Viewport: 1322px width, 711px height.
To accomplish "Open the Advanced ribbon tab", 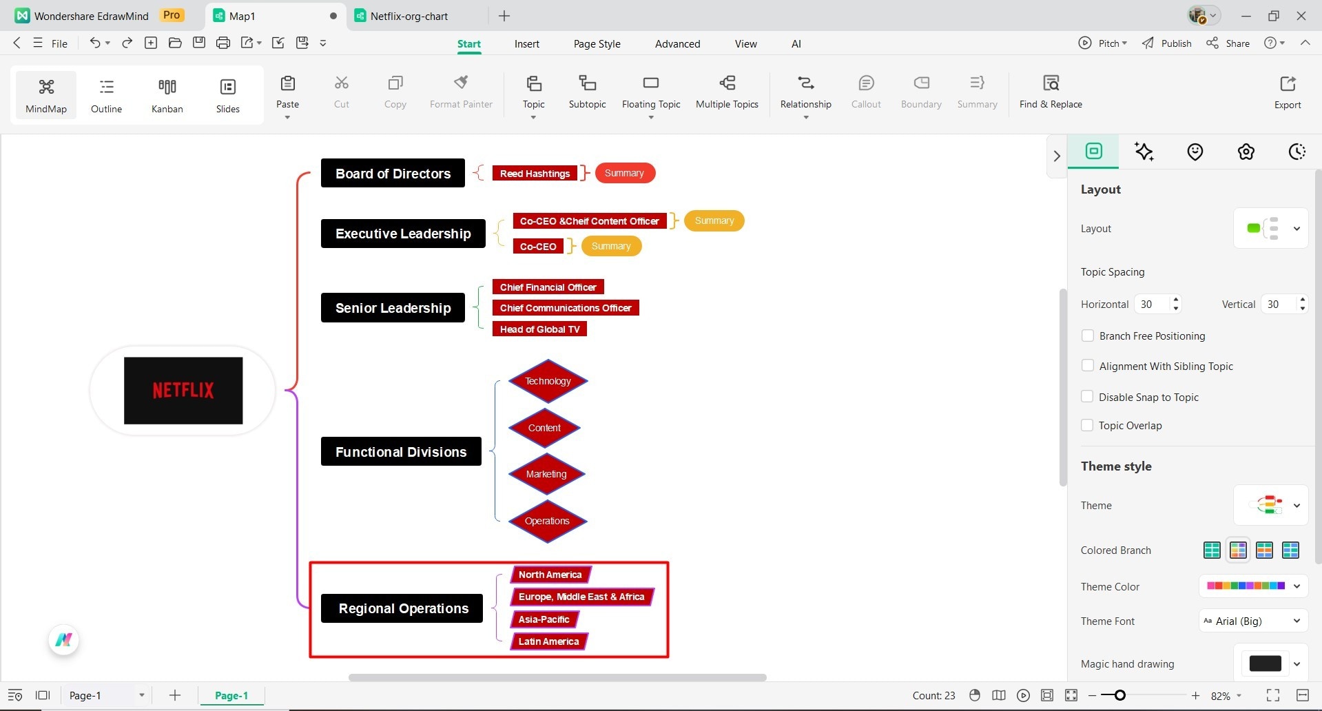I will [x=678, y=43].
